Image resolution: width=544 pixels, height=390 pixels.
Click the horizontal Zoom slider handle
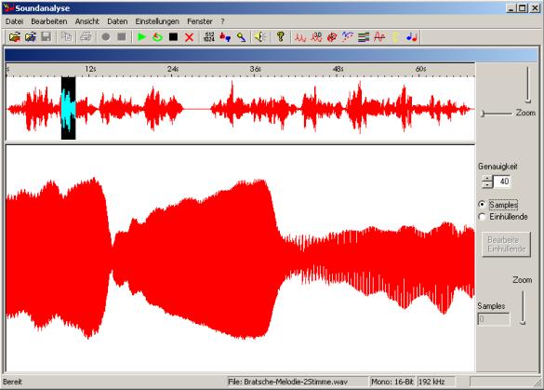click(x=483, y=114)
